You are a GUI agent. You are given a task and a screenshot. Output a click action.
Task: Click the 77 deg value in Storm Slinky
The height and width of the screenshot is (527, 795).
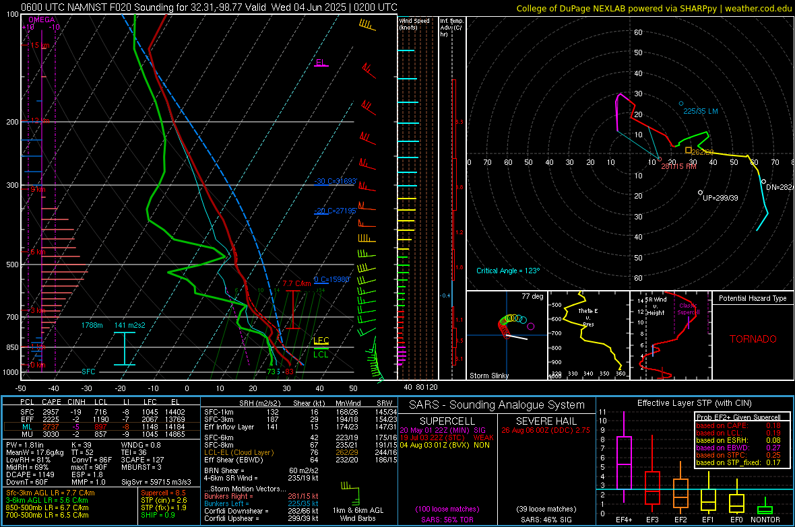pyautogui.click(x=532, y=296)
